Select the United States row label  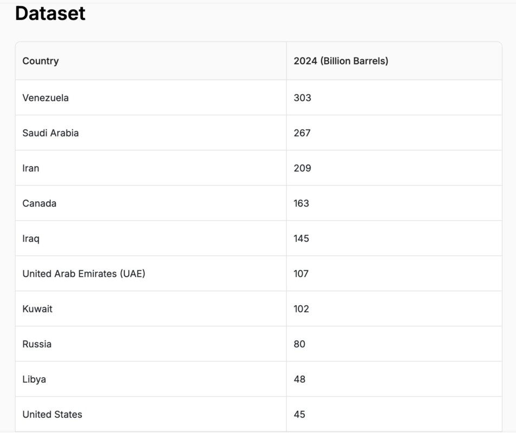tap(53, 415)
